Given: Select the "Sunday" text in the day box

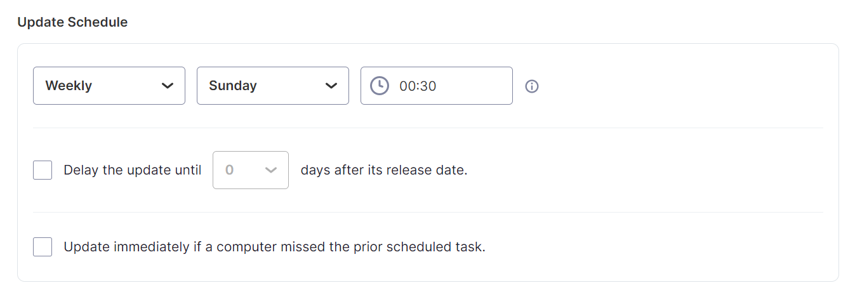Looking at the screenshot, I should click(x=233, y=86).
